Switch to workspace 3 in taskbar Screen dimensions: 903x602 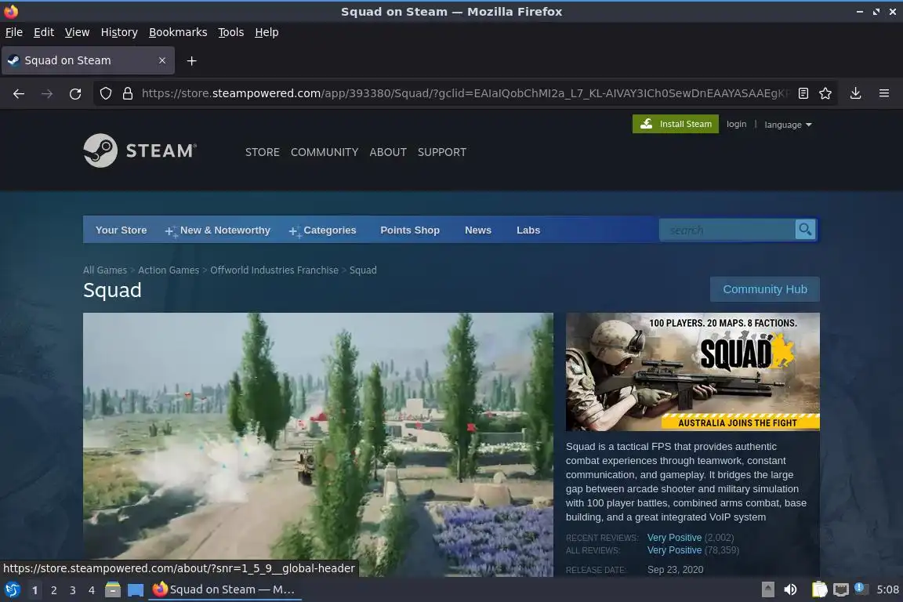[73, 590]
